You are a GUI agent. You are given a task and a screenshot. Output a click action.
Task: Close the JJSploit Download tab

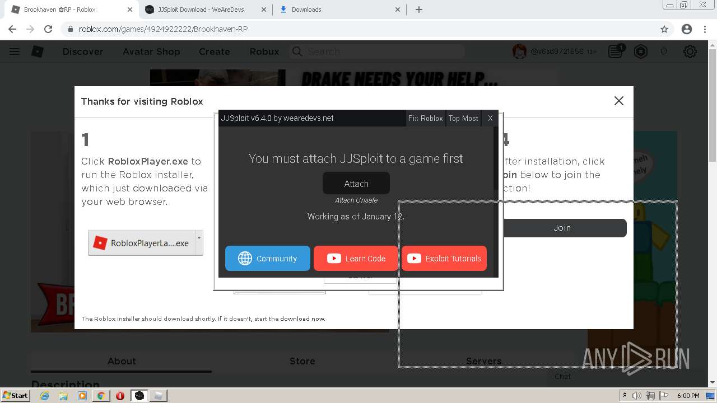point(264,10)
